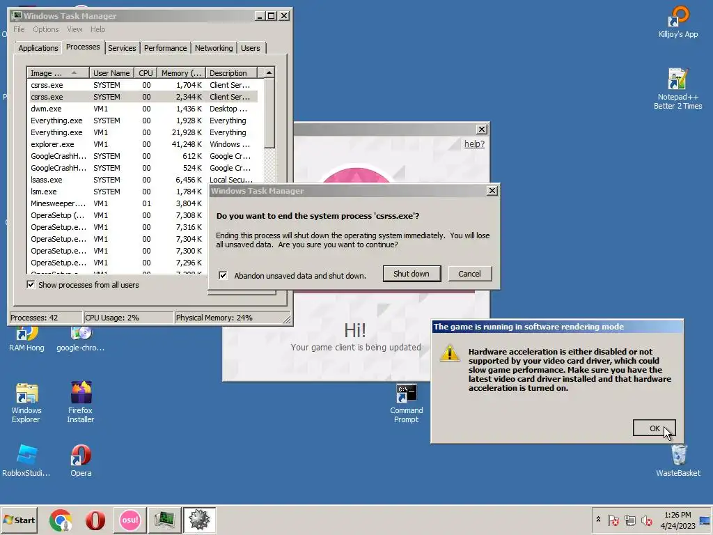Open the WasteBasket desktop icon
This screenshot has height=535, width=713.
678,461
